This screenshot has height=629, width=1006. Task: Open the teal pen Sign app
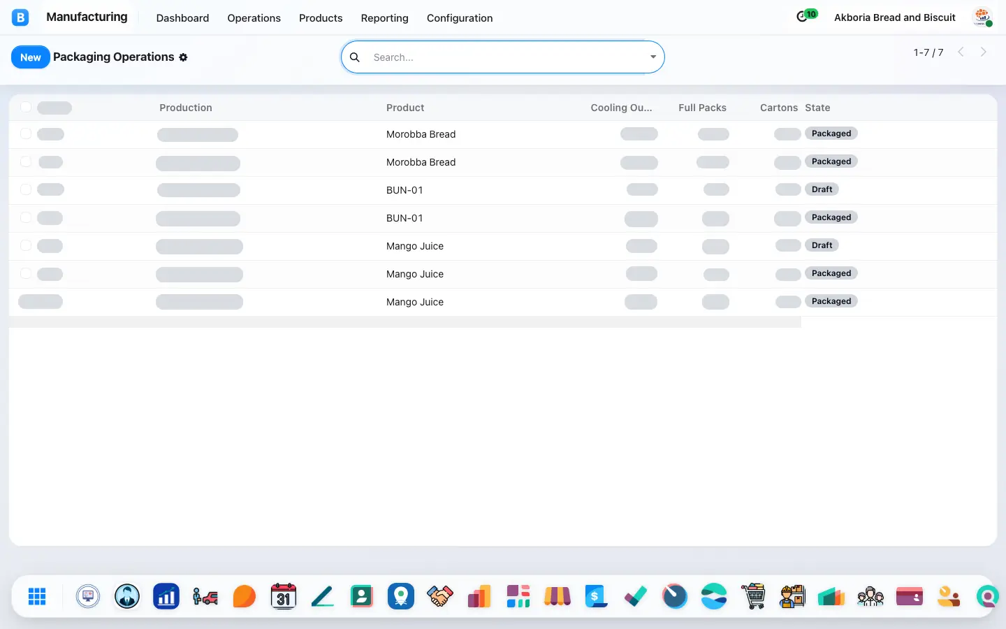tap(323, 596)
